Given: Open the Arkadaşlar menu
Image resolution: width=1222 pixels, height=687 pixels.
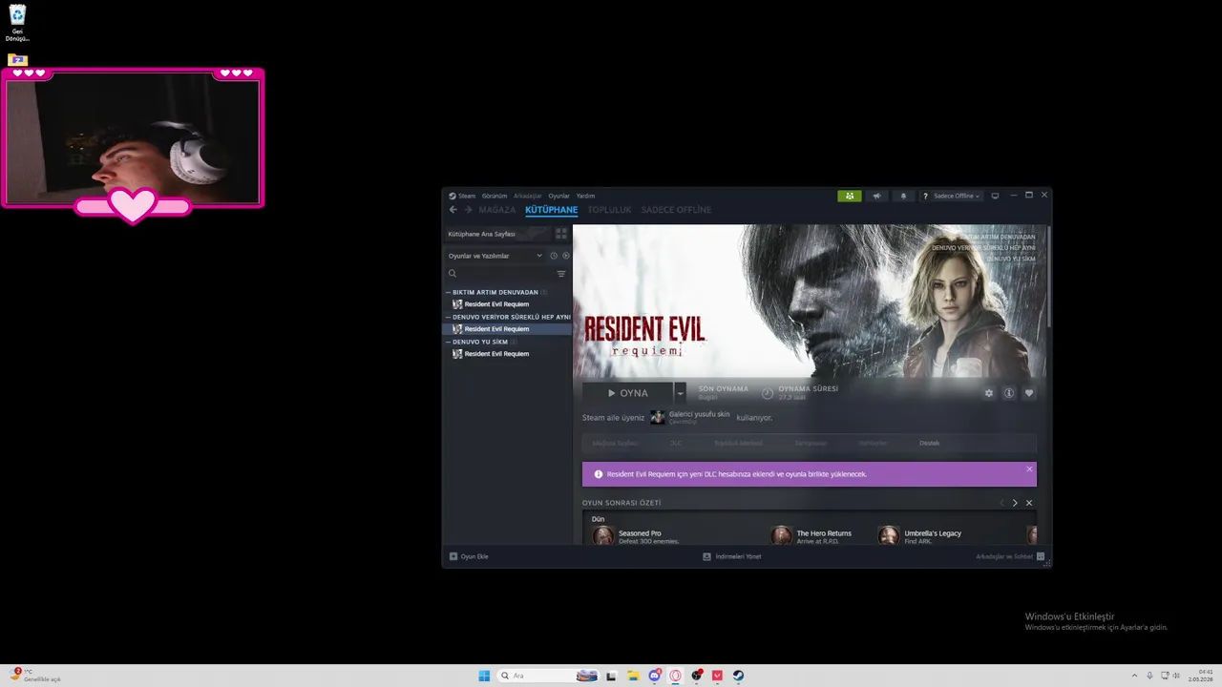Looking at the screenshot, I should [527, 196].
